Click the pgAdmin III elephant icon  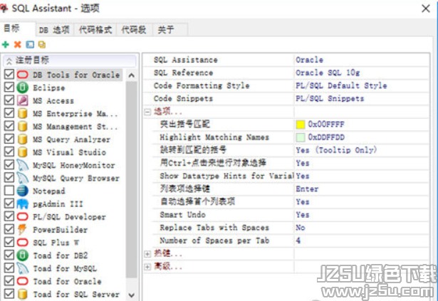click(x=23, y=204)
